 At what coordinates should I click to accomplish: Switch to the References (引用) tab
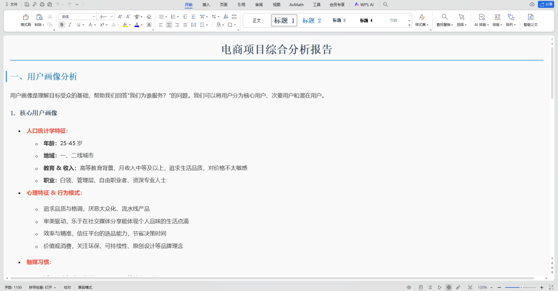click(241, 5)
